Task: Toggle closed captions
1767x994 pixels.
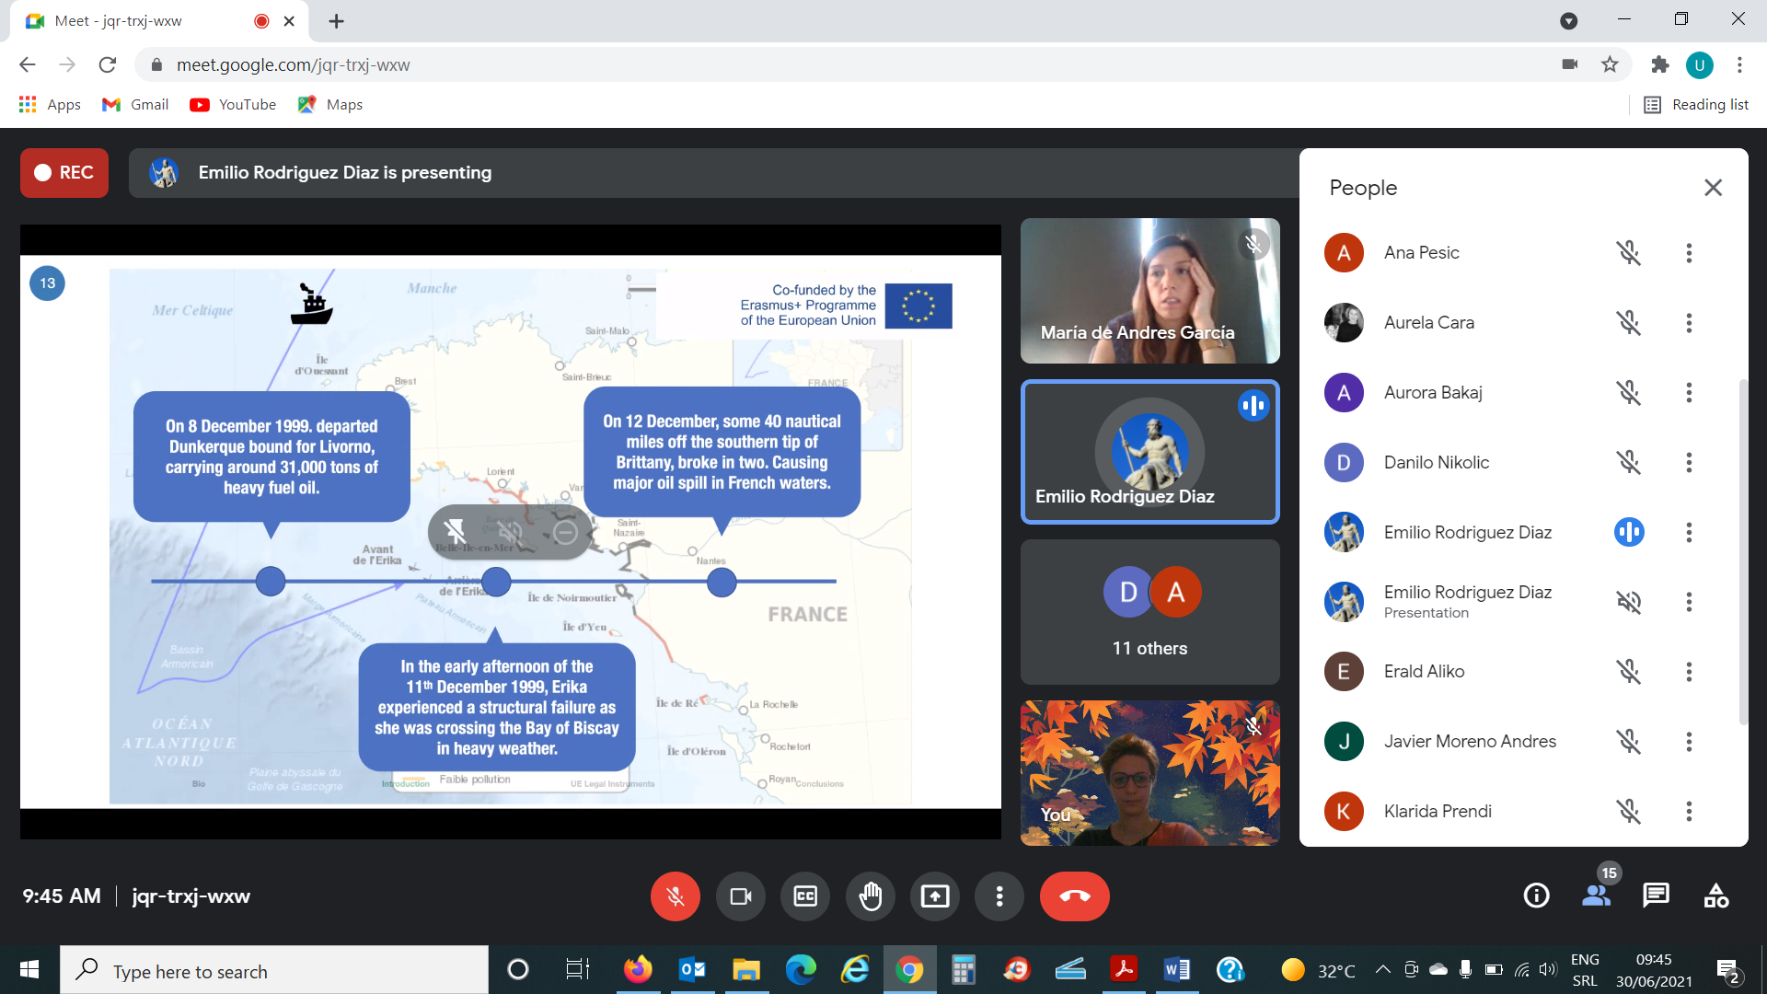Action: pyautogui.click(x=805, y=896)
